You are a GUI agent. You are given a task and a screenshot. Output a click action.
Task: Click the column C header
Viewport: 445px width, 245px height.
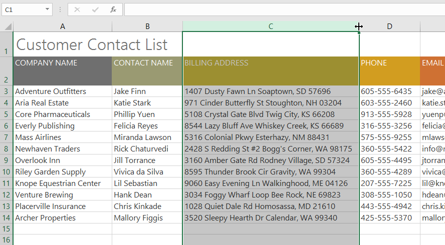point(271,26)
